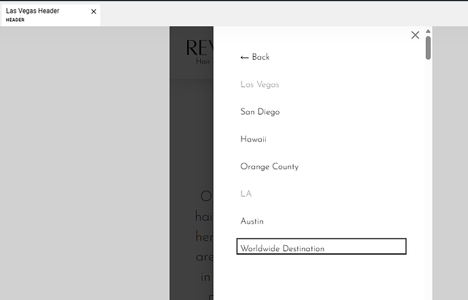Image resolution: width=468 pixels, height=300 pixels.
Task: Click the menu's vertical scrollbar thumb
Action: [428, 47]
